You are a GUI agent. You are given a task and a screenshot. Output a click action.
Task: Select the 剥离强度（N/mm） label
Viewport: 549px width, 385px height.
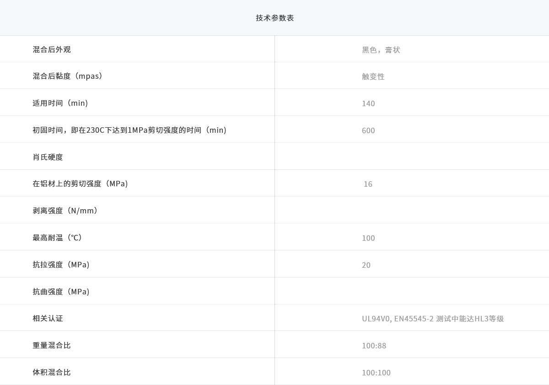pyautogui.click(x=65, y=211)
